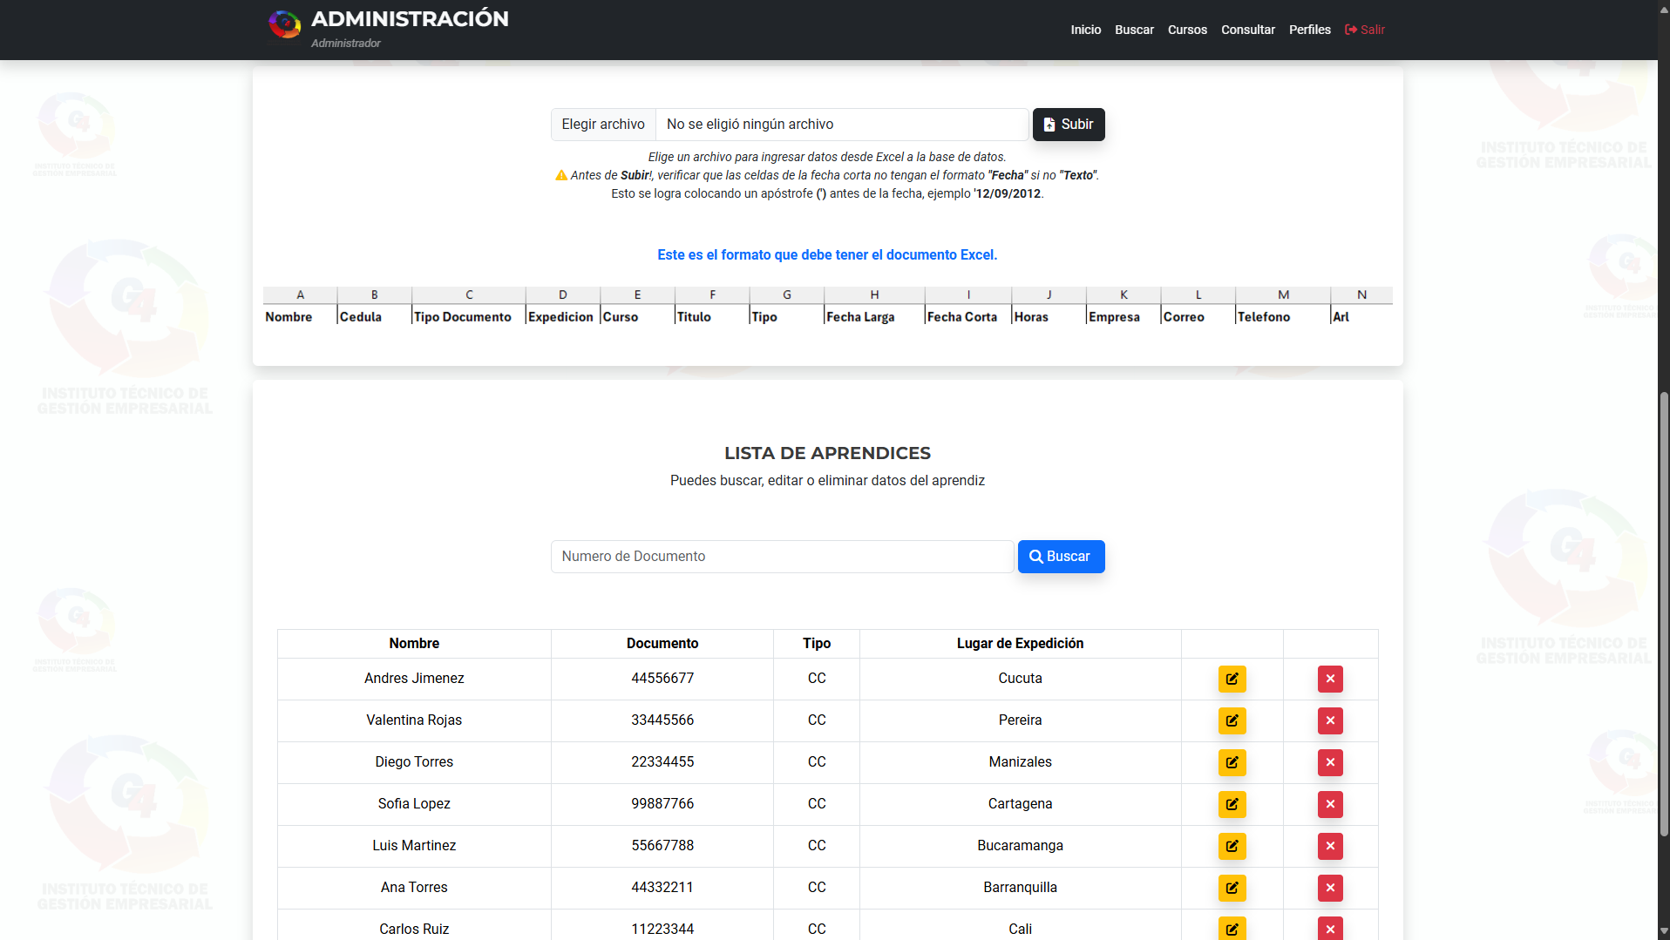
Task: Open the Perfiles navigation link
Action: (1309, 30)
